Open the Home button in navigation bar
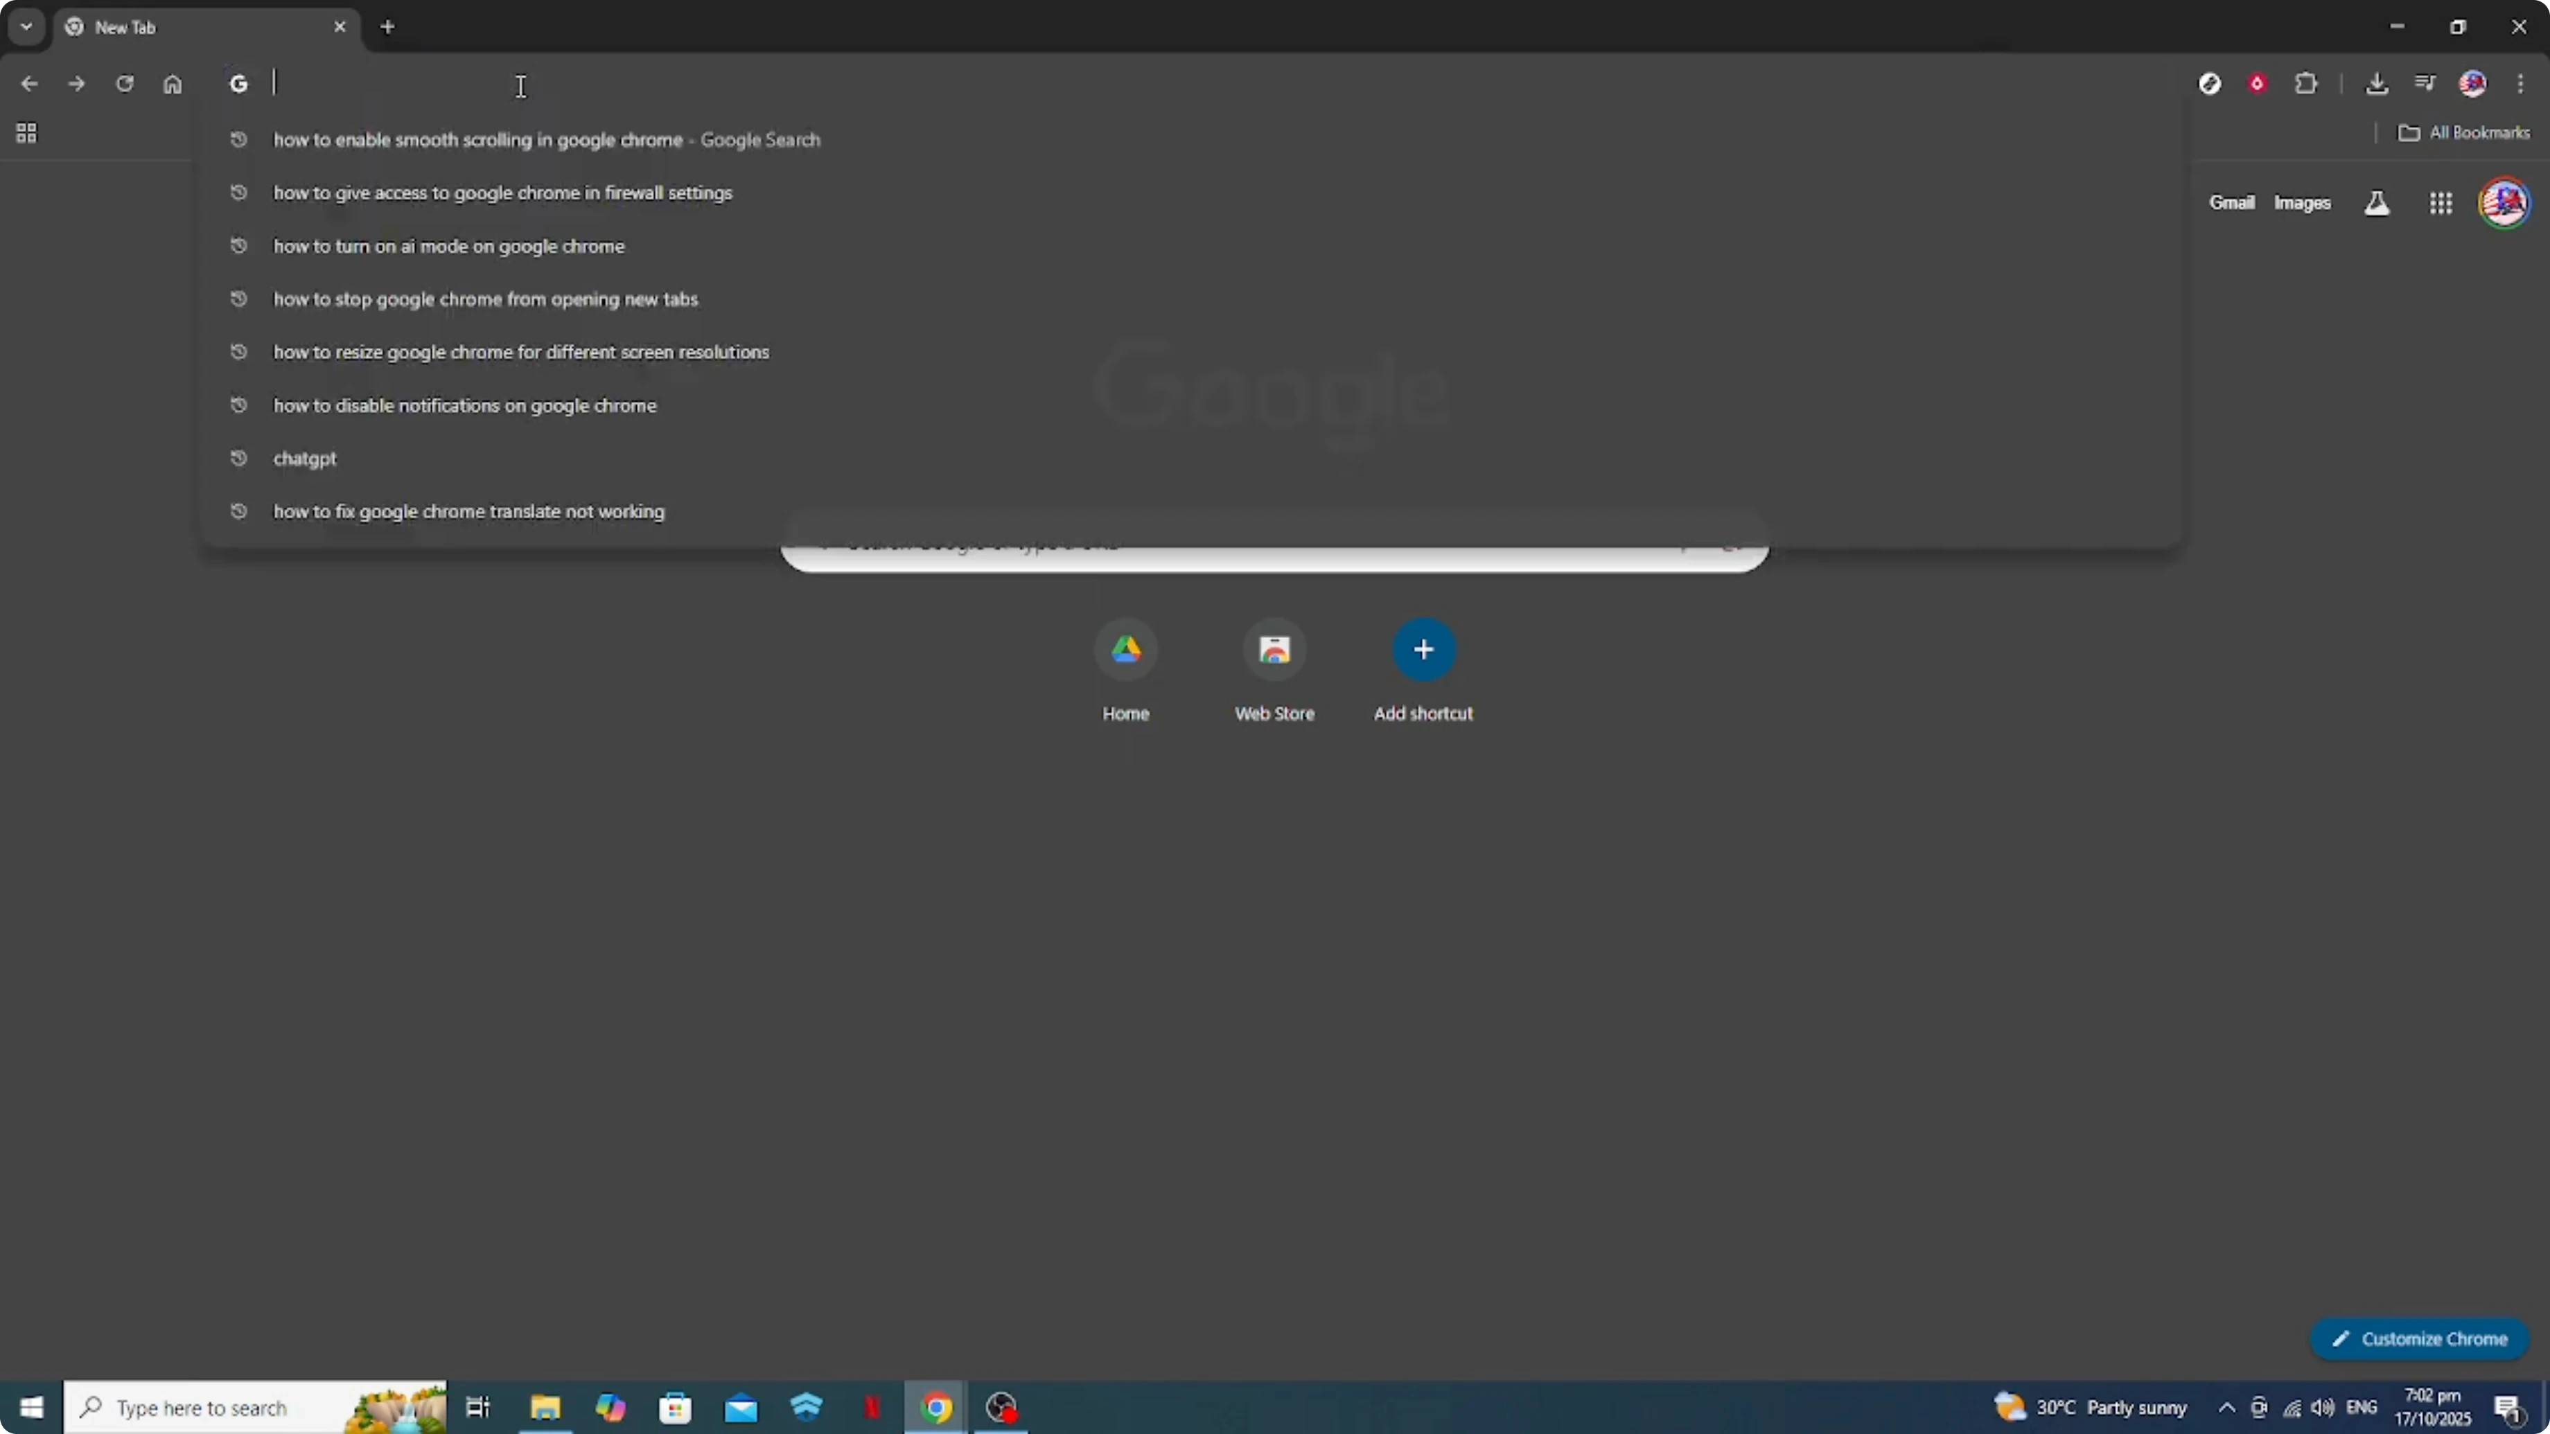The width and height of the screenshot is (2550, 1434). tap(173, 84)
